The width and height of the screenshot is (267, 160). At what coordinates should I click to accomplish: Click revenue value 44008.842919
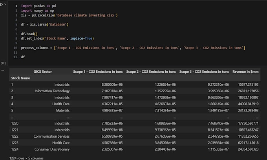coord(248,104)
